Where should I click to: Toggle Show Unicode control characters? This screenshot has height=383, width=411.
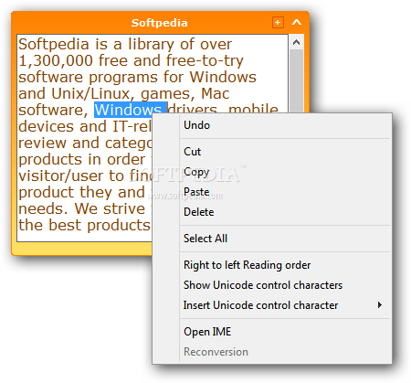(x=271, y=285)
